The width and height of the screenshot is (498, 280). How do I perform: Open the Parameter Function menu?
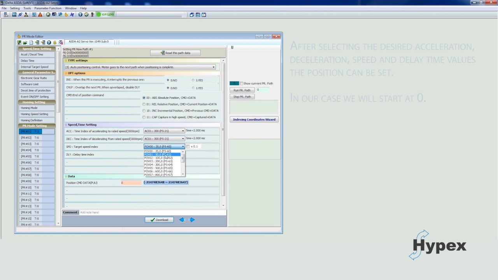coord(48,8)
